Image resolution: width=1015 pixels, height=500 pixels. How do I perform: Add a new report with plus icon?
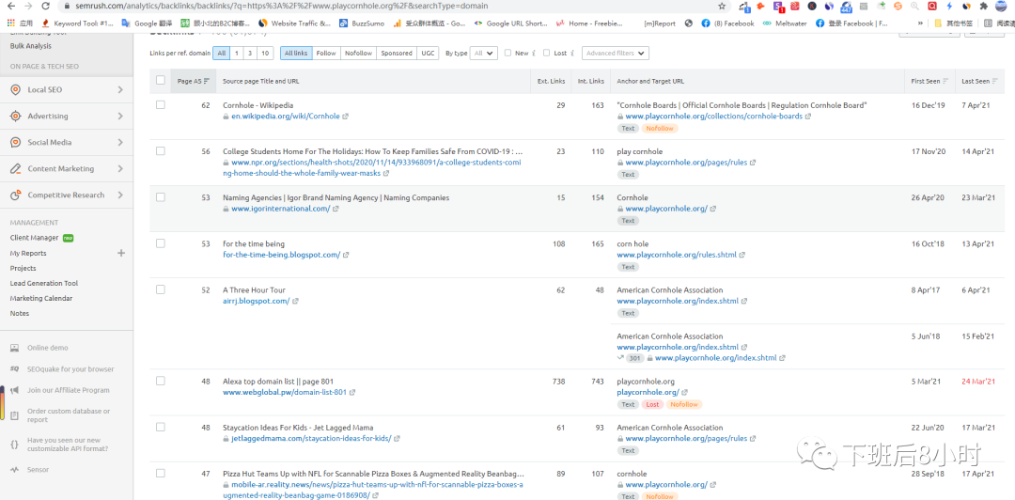(120, 254)
